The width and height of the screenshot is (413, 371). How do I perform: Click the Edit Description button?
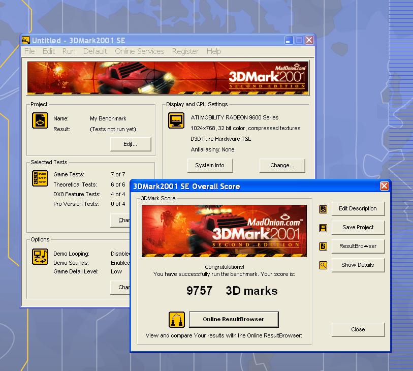pos(358,209)
